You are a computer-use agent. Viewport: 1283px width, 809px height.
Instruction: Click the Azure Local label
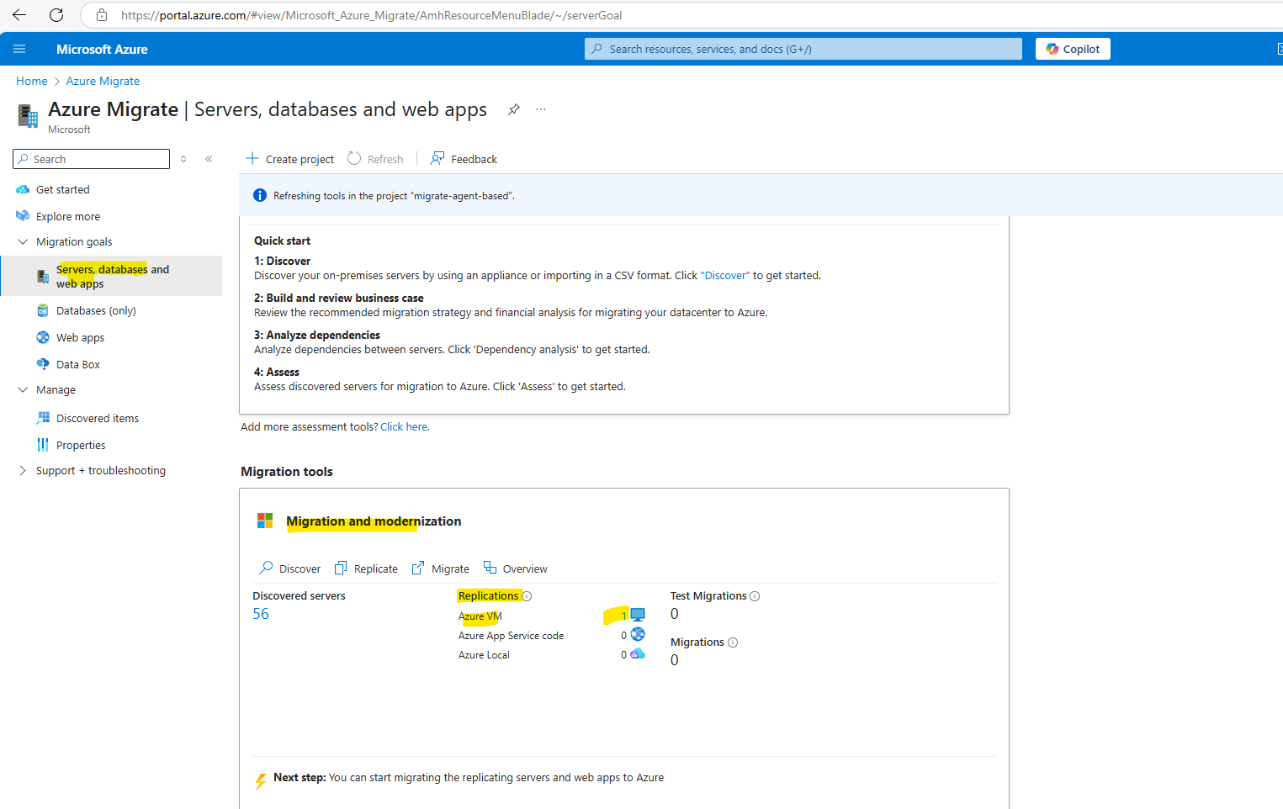pyautogui.click(x=484, y=655)
